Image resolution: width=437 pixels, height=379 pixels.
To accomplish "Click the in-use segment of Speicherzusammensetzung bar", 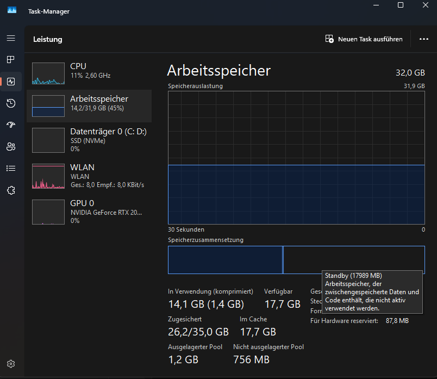I will (225, 260).
